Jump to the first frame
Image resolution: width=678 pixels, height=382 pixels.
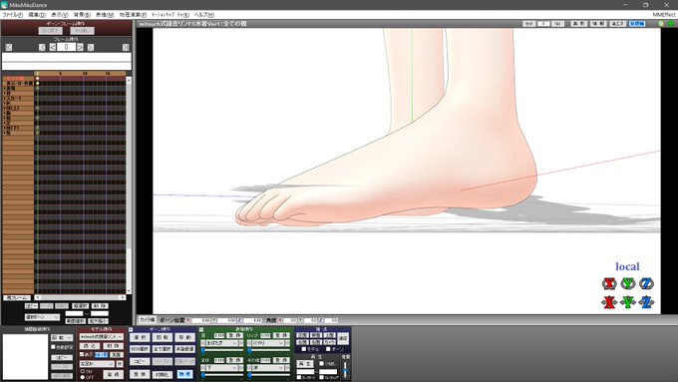click(x=9, y=47)
